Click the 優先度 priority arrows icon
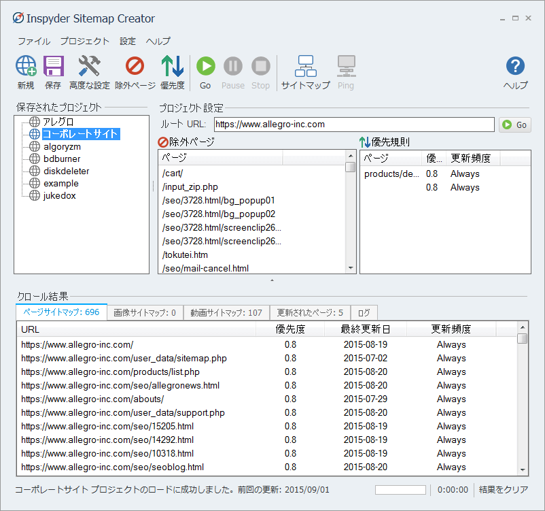The height and width of the screenshot is (511, 545). click(x=173, y=66)
